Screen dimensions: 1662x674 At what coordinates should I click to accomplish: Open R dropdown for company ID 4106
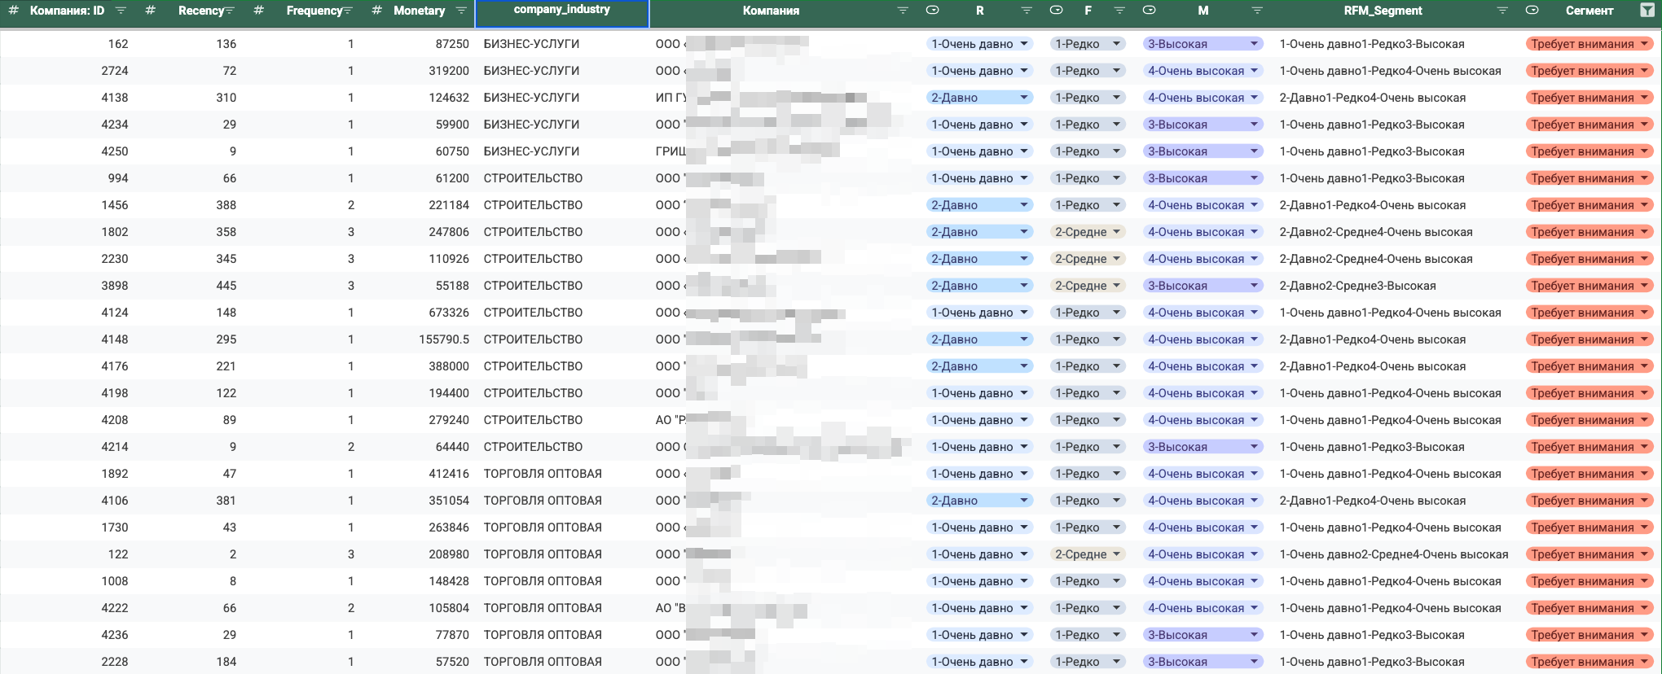[1023, 501]
